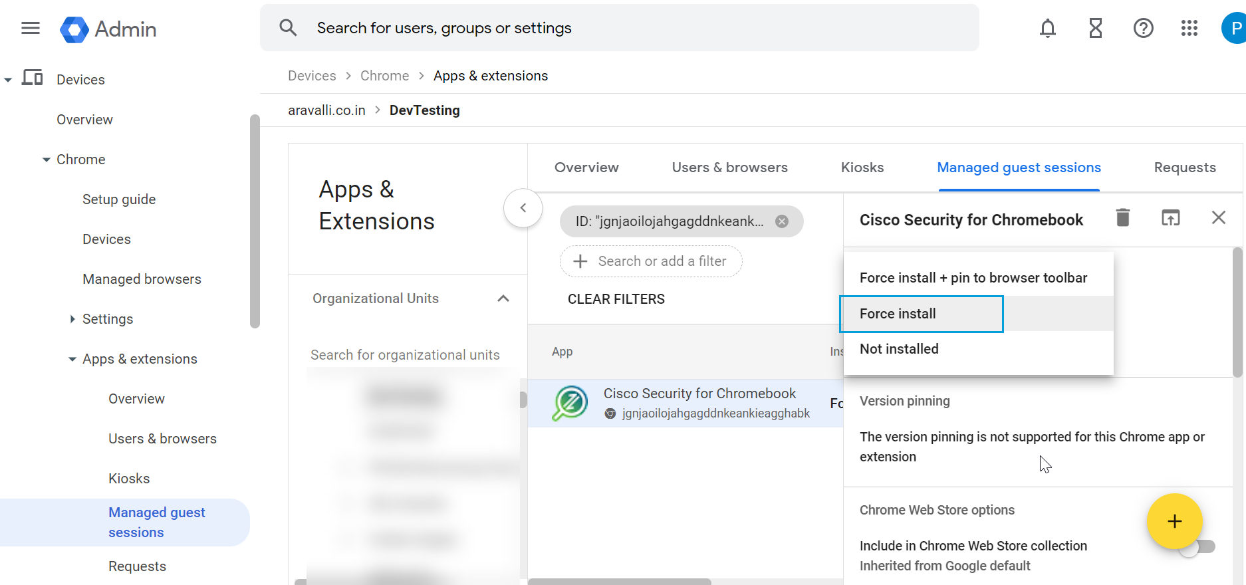Select the Managed guest sessions tab
This screenshot has width=1246, height=585.
tap(1019, 168)
